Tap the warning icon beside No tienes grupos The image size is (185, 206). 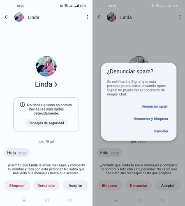coord(22,105)
